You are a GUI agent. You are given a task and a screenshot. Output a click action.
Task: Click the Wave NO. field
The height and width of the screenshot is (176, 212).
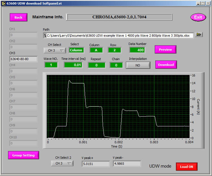click(x=51, y=65)
